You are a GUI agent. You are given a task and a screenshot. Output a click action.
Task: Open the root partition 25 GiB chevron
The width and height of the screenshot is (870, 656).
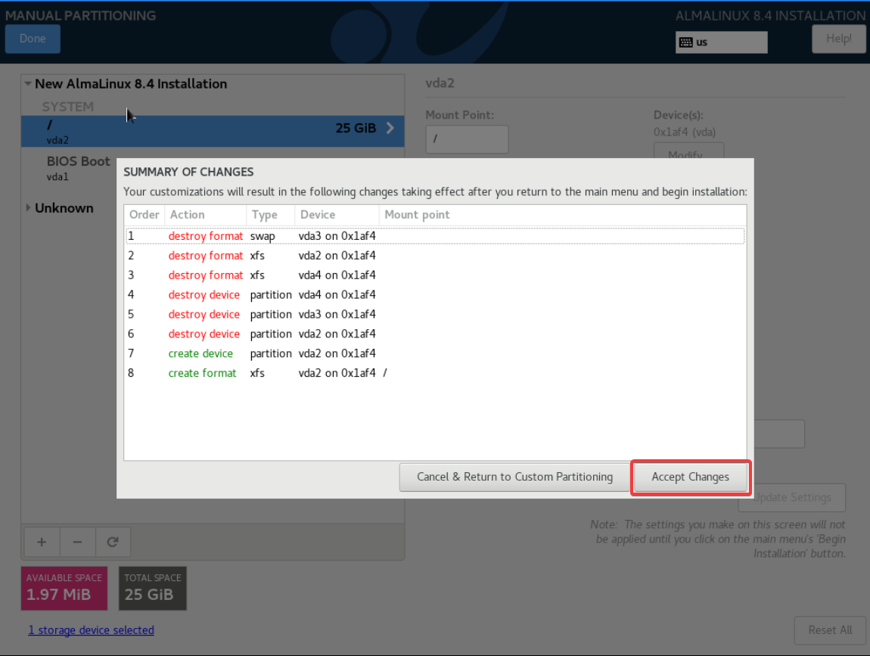pyautogui.click(x=390, y=128)
